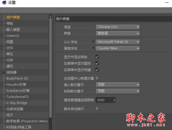The width and height of the screenshot is (172, 130).
Task: Select the 文件 category
Action: click(x=10, y=48)
